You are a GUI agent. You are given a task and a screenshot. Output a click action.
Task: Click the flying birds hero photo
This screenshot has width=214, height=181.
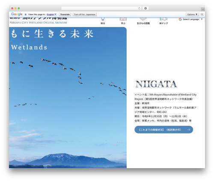pos(68,98)
